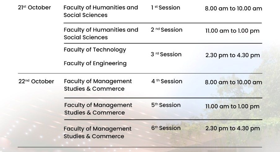Select Faculty of Management Studies in 4th Session row
The width and height of the screenshot is (280, 152).
pyautogui.click(x=98, y=85)
